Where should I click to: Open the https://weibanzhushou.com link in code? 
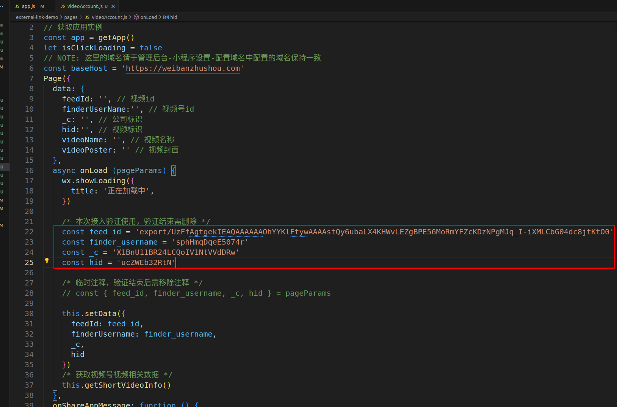point(183,68)
